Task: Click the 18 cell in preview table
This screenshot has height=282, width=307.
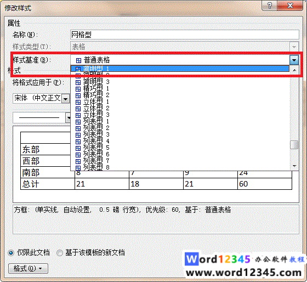Action: tap(156, 184)
